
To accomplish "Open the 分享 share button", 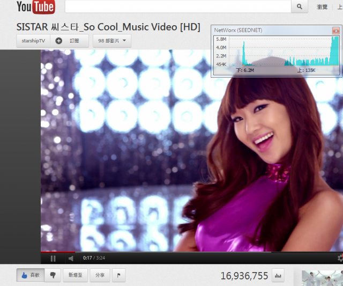I will click(100, 275).
